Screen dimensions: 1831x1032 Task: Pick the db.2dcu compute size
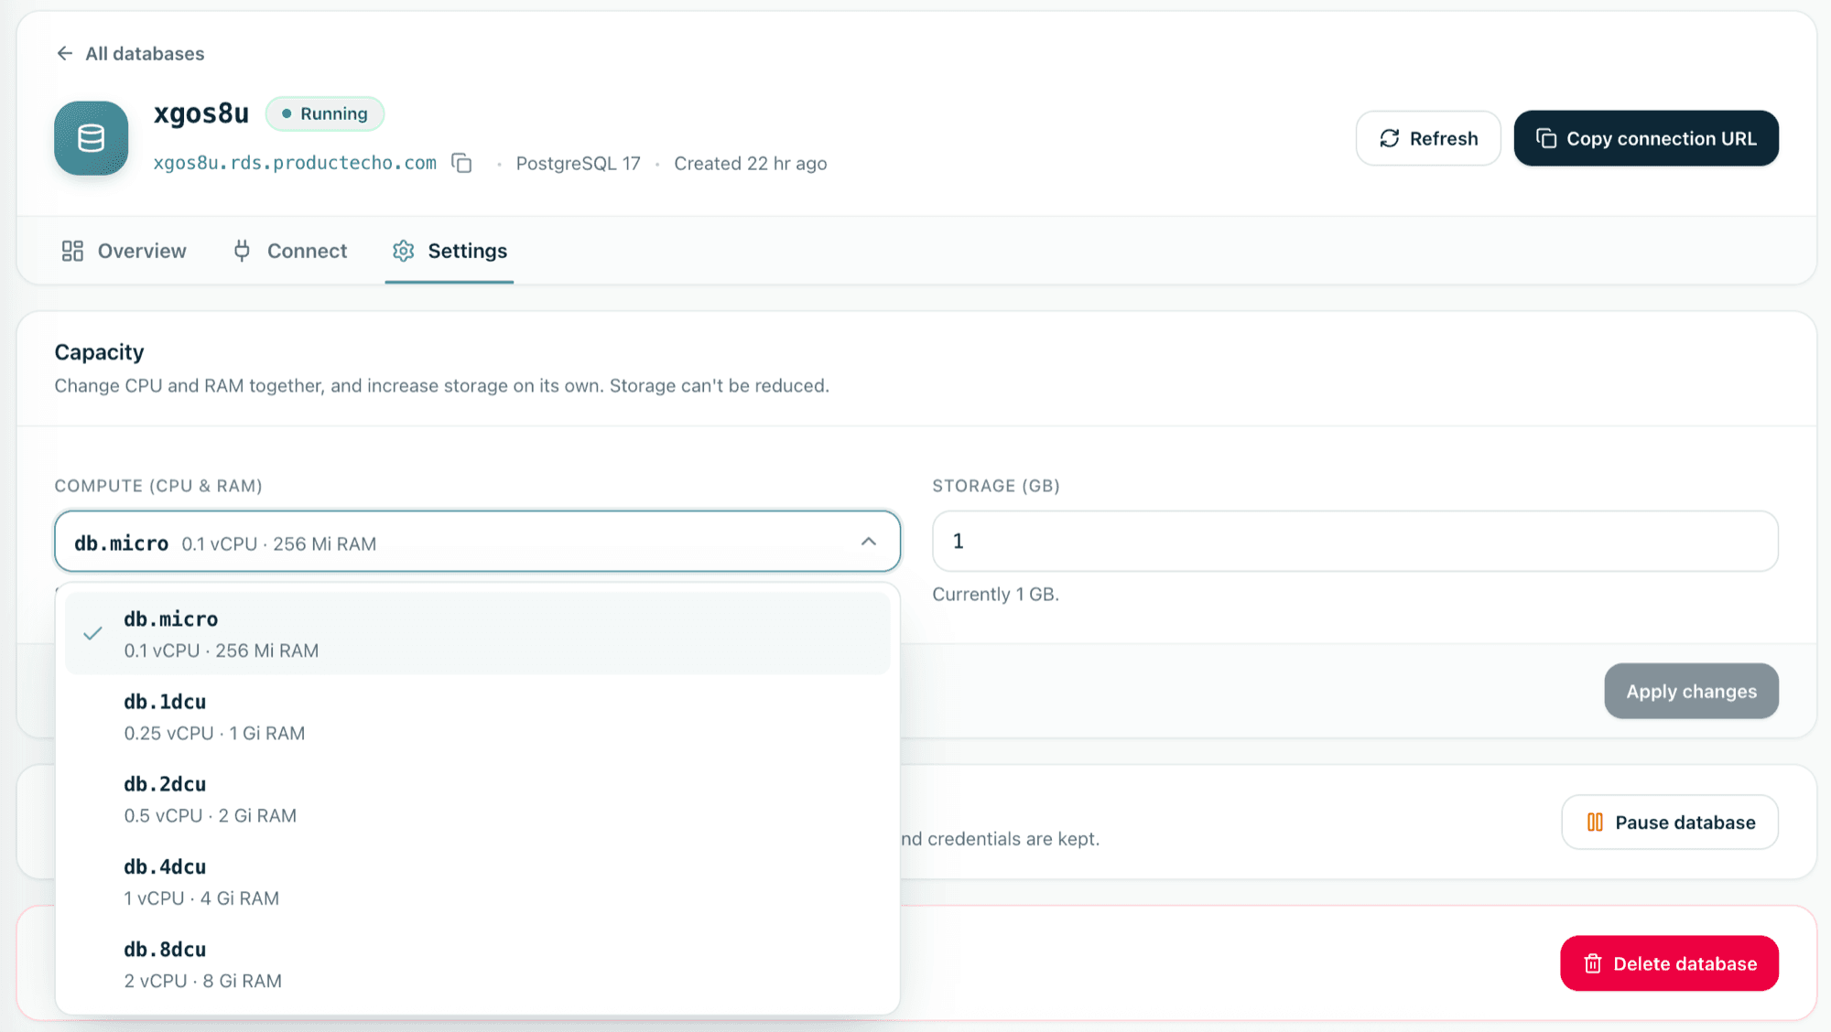tap(477, 799)
